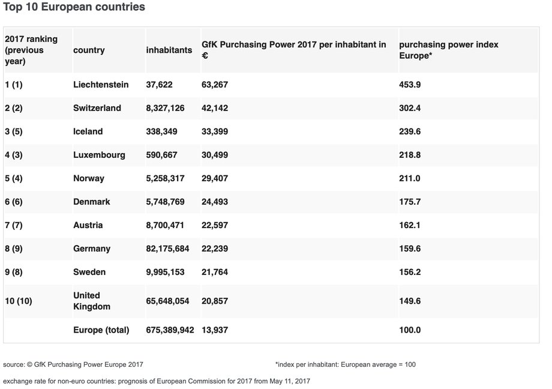
Task: Select the Liechtenstein country cell
Action: pos(101,85)
